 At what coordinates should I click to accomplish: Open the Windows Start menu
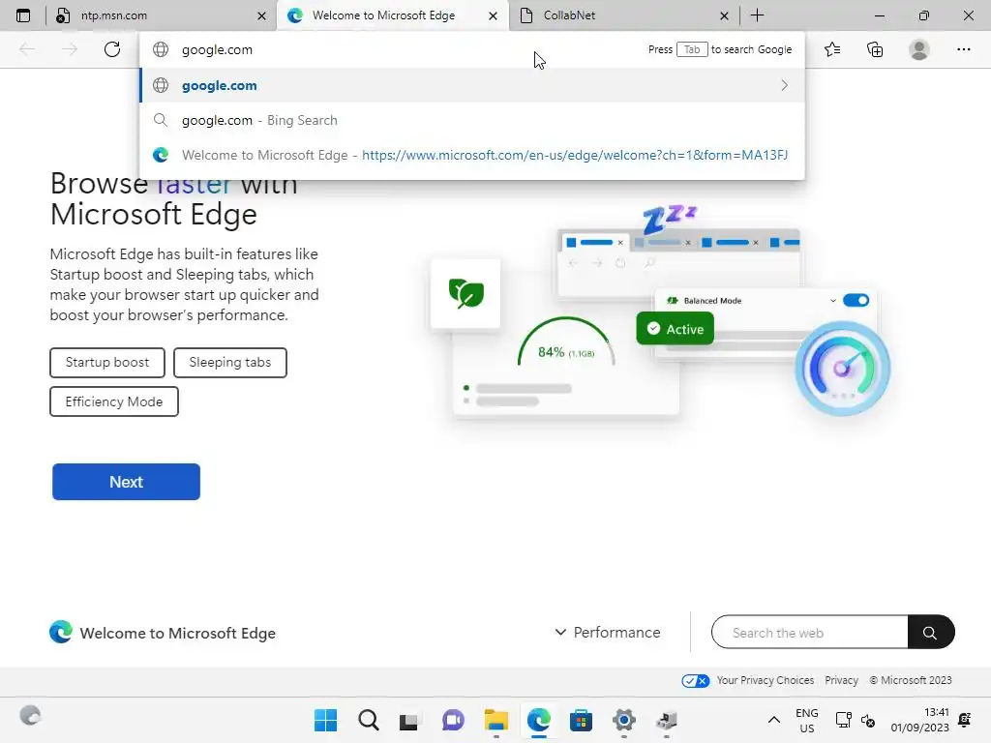pyautogui.click(x=326, y=720)
